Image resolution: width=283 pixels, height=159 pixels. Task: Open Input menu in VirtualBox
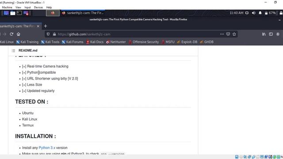click(27, 8)
